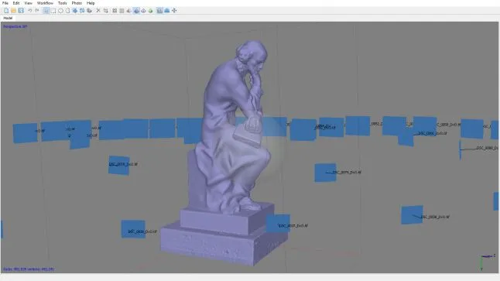Select the Rectangle selection tool
Viewport: 500px width, 281px height.
pyautogui.click(x=53, y=11)
